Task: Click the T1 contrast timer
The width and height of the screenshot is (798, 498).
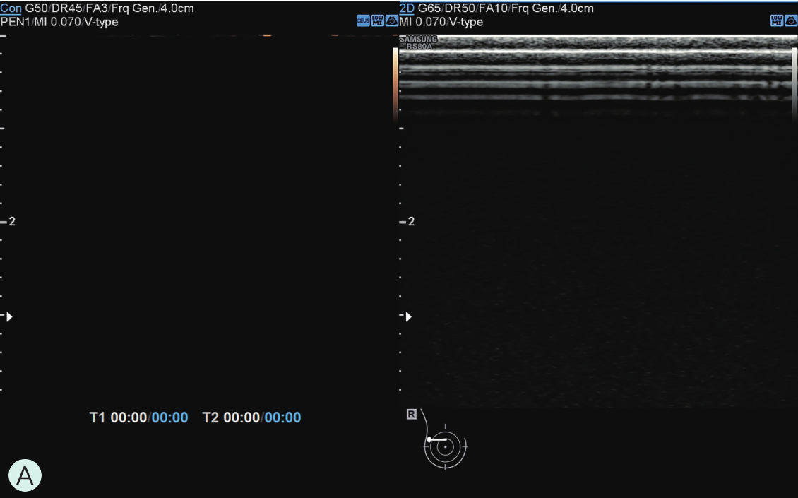Action: pyautogui.click(x=138, y=417)
